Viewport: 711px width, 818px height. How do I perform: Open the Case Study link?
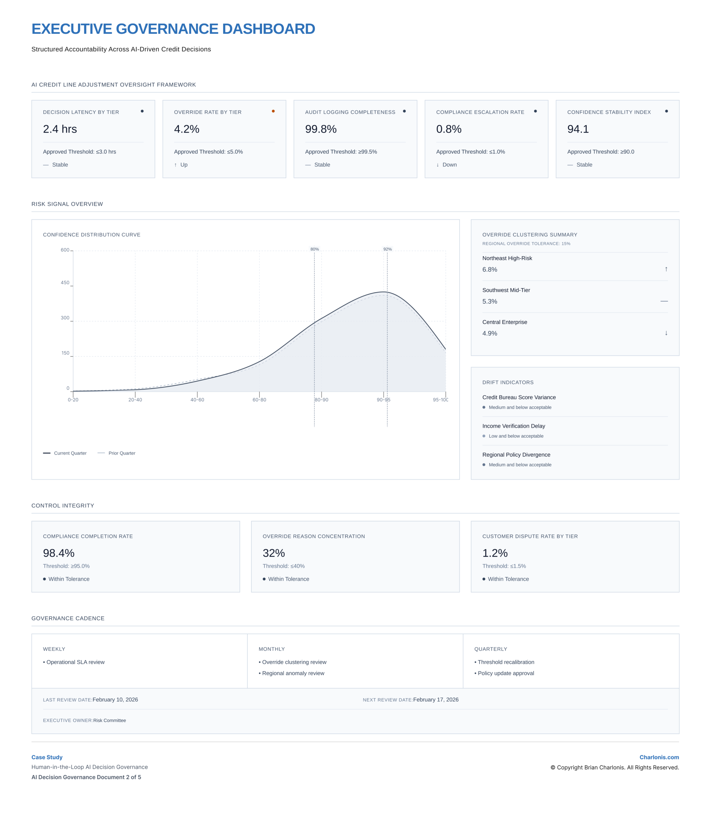tap(47, 757)
